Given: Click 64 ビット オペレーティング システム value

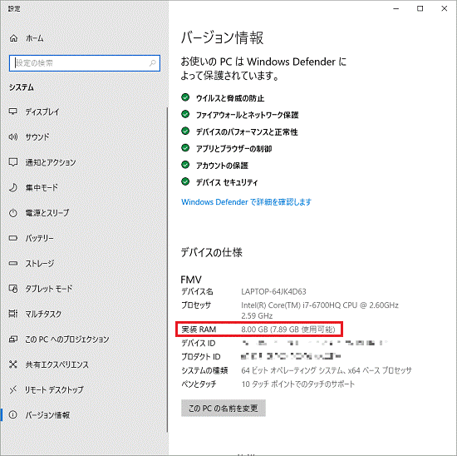Looking at the screenshot, I should pos(327,370).
